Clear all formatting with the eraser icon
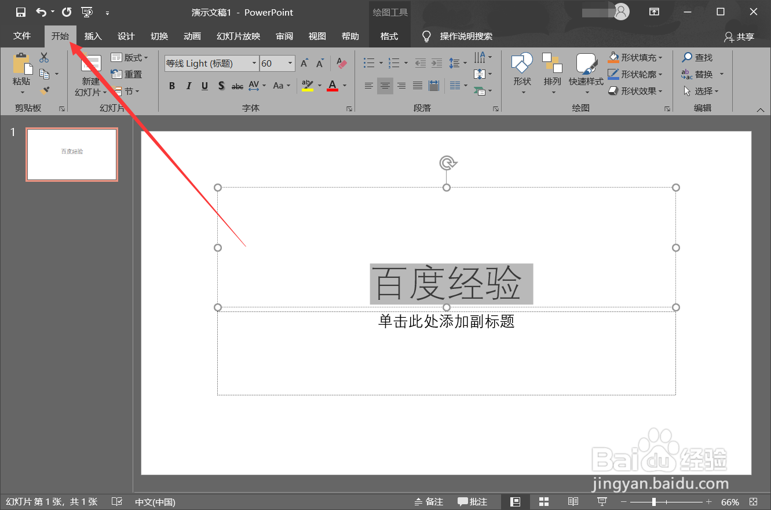771x510 pixels. point(342,64)
